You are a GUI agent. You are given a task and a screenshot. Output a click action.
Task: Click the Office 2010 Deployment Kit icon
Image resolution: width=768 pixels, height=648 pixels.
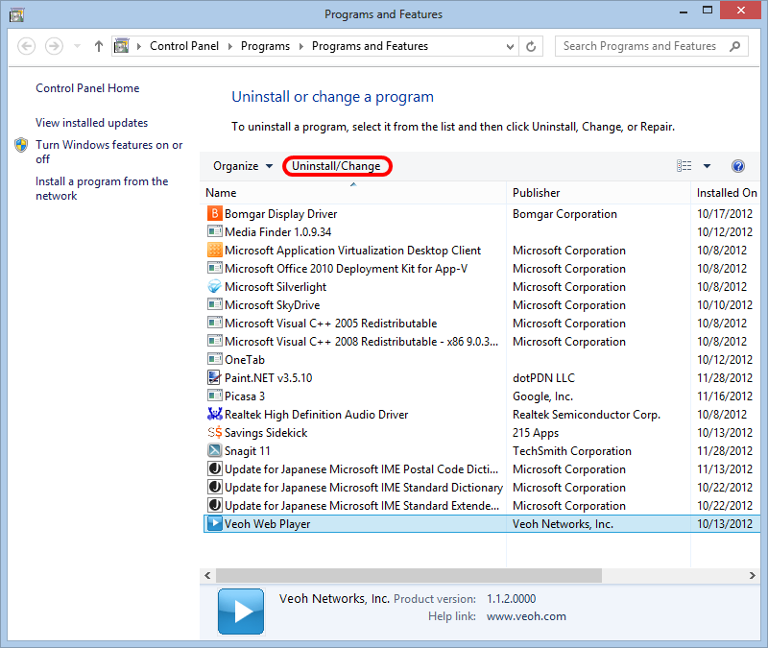coord(214,268)
